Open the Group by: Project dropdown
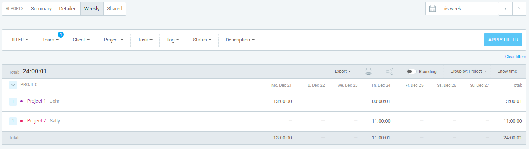The width and height of the screenshot is (529, 149). coord(468,71)
